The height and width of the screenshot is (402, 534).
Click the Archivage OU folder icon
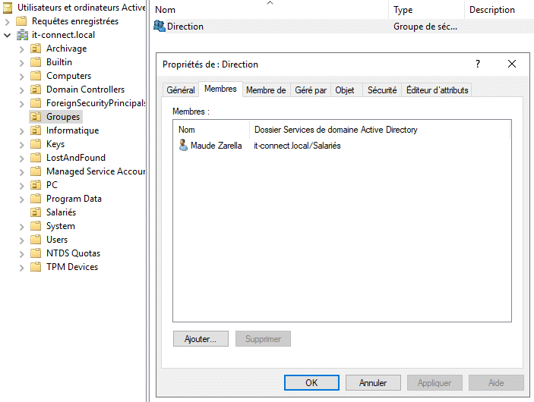pos(36,49)
